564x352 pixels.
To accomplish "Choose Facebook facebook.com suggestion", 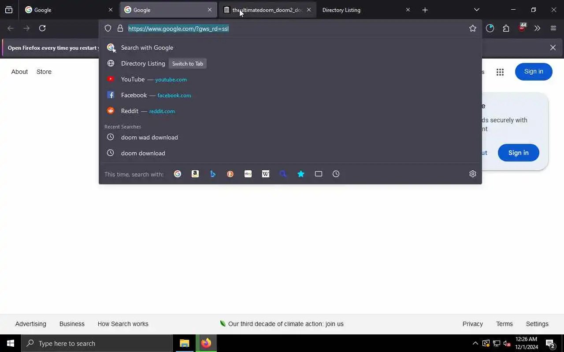I will click(290, 95).
